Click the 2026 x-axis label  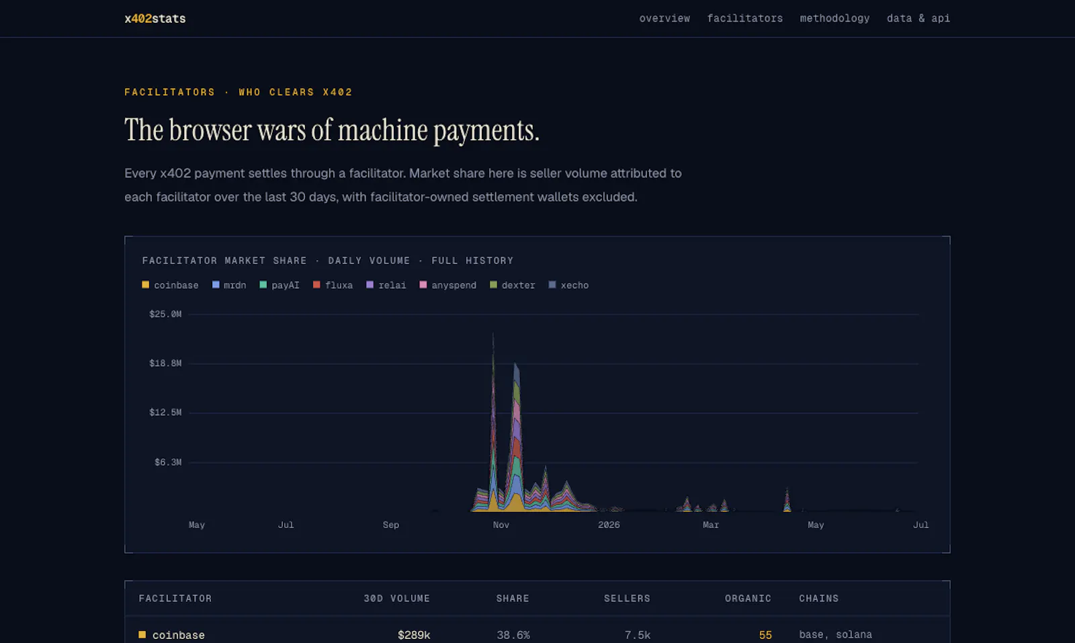(609, 525)
